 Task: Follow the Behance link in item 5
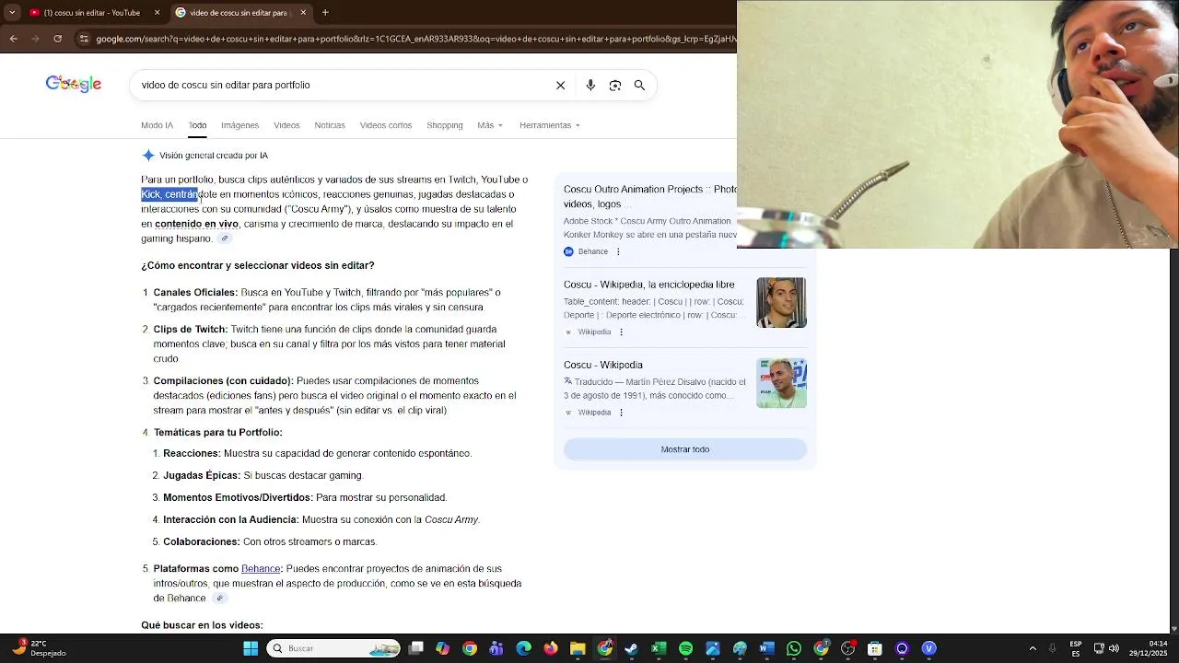[261, 569]
